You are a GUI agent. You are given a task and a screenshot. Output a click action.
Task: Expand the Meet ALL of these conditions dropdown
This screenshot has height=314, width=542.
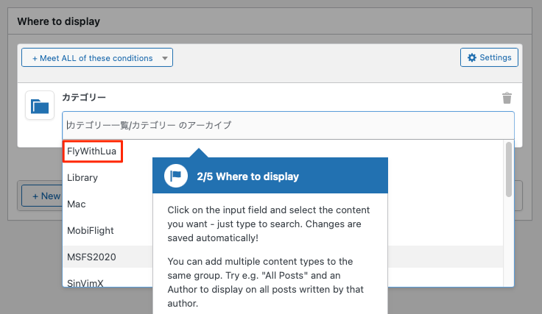(97, 57)
